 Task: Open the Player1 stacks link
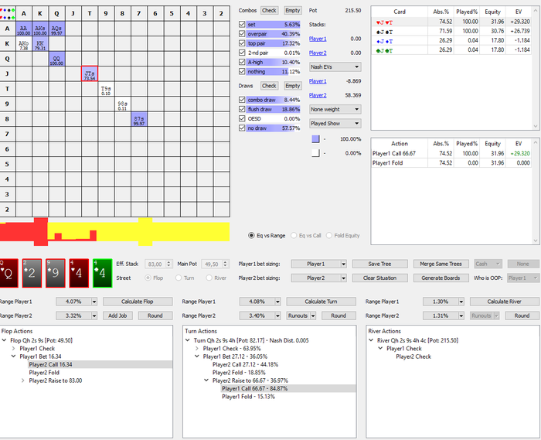pyautogui.click(x=318, y=39)
